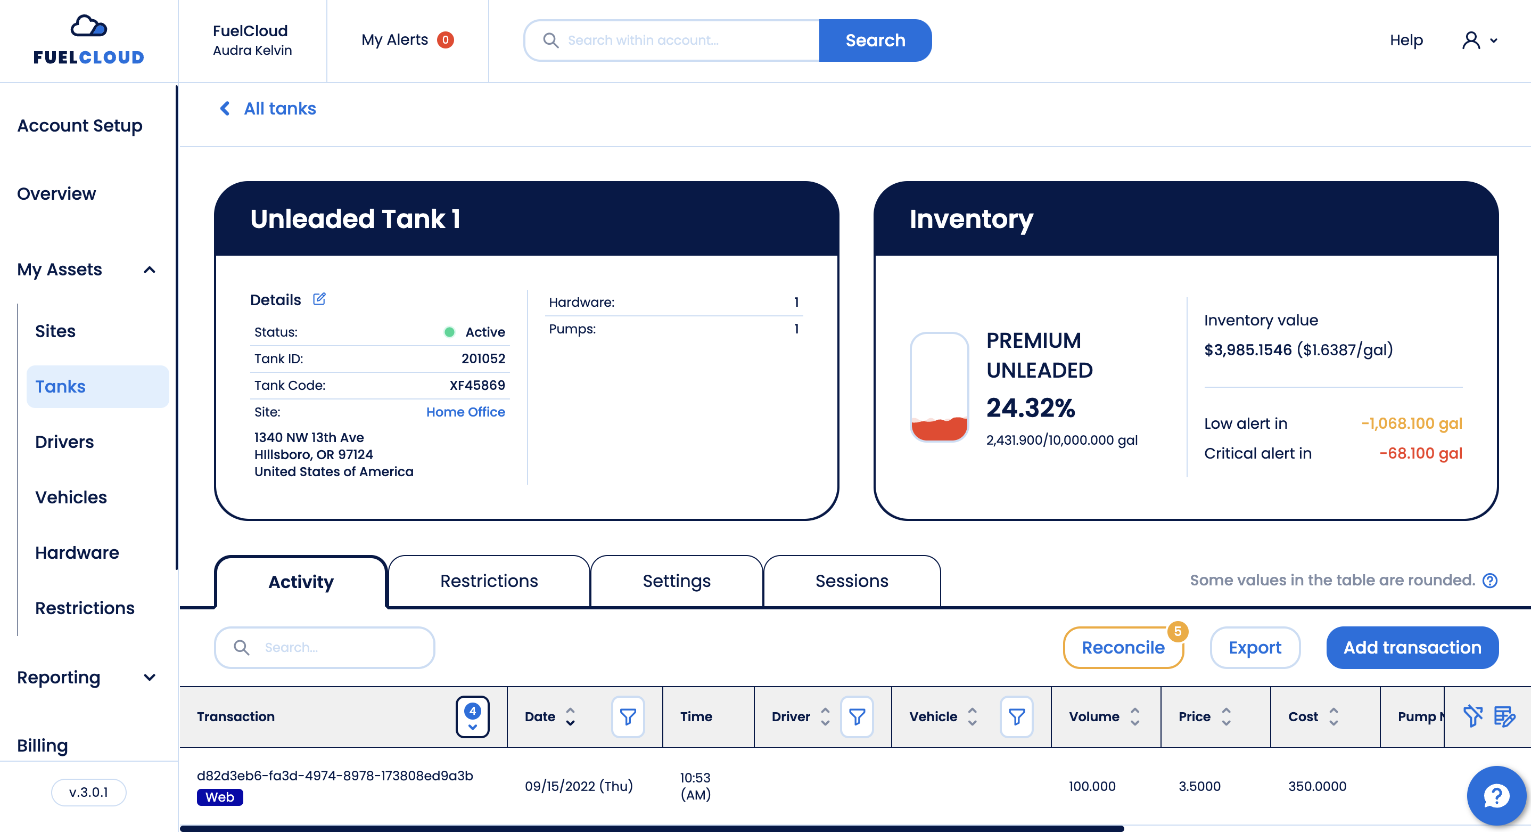Open the user profile icon menu
The image size is (1531, 832).
pyautogui.click(x=1470, y=40)
